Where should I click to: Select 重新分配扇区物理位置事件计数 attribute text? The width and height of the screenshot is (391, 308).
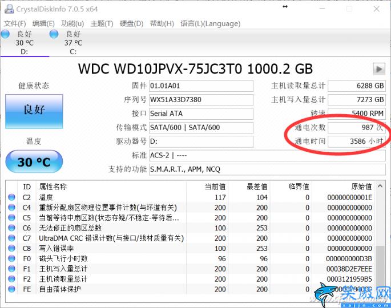tap(108, 208)
